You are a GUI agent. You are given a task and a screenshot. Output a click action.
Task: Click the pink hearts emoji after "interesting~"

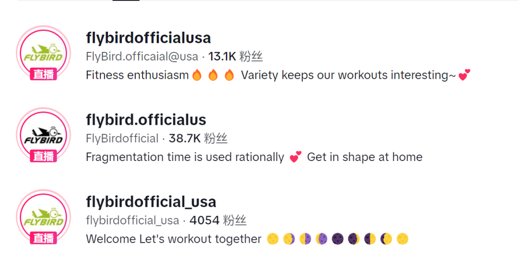[x=464, y=75]
